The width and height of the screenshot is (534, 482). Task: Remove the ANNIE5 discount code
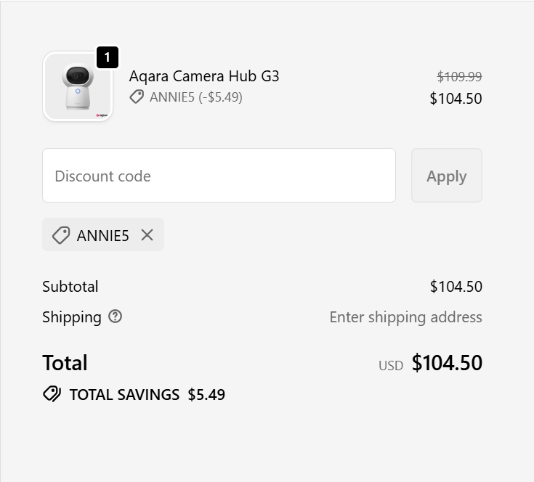147,235
